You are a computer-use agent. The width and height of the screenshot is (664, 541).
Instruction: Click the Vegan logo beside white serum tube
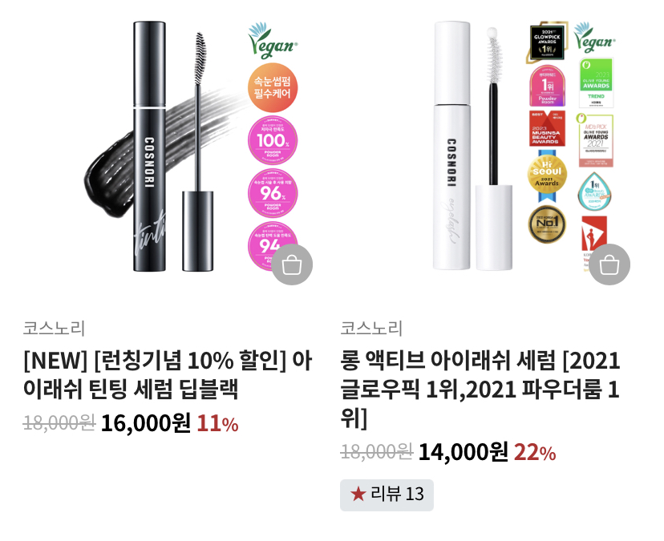coord(594,38)
